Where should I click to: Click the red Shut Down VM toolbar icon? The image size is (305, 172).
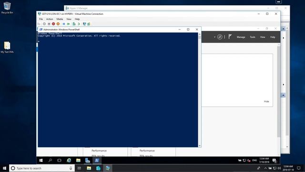click(x=53, y=24)
